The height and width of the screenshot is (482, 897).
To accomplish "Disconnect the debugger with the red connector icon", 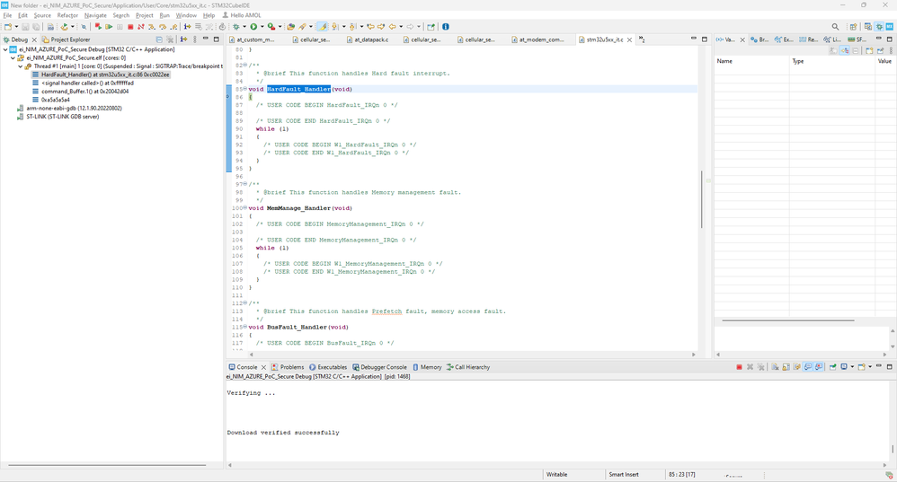I will [x=141, y=26].
